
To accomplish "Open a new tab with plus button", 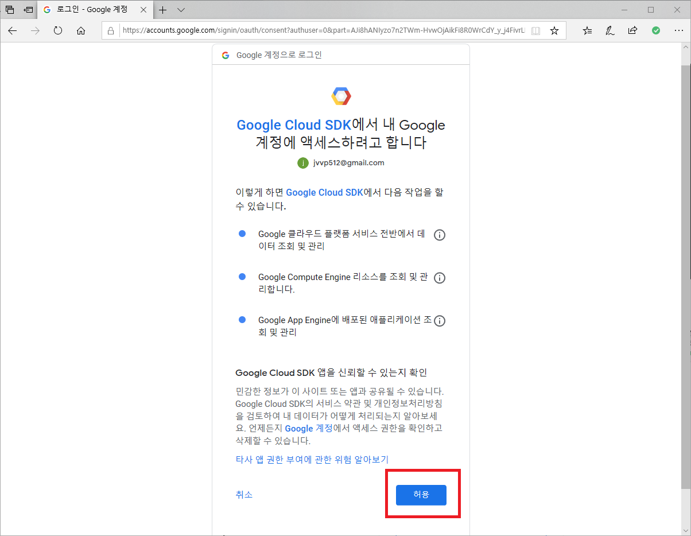I will point(163,10).
